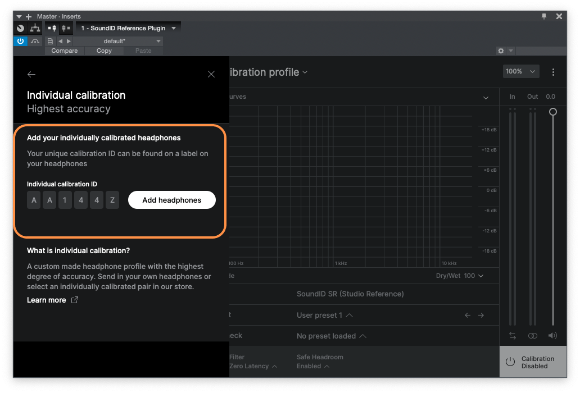Screen dimensions: 580x393
Task: Toggle the second sidechain icon
Action: [x=66, y=28]
